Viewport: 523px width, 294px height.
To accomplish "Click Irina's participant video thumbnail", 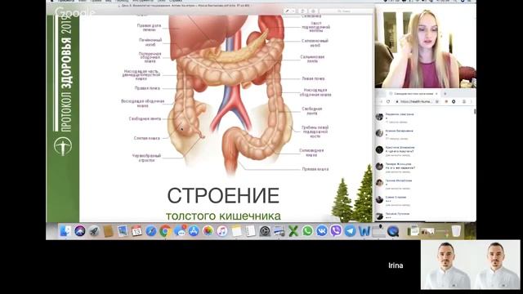I will coord(471,265).
